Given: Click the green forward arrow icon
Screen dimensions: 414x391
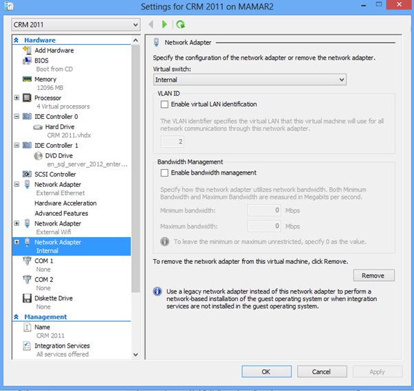Looking at the screenshot, I should pyautogui.click(x=165, y=25).
